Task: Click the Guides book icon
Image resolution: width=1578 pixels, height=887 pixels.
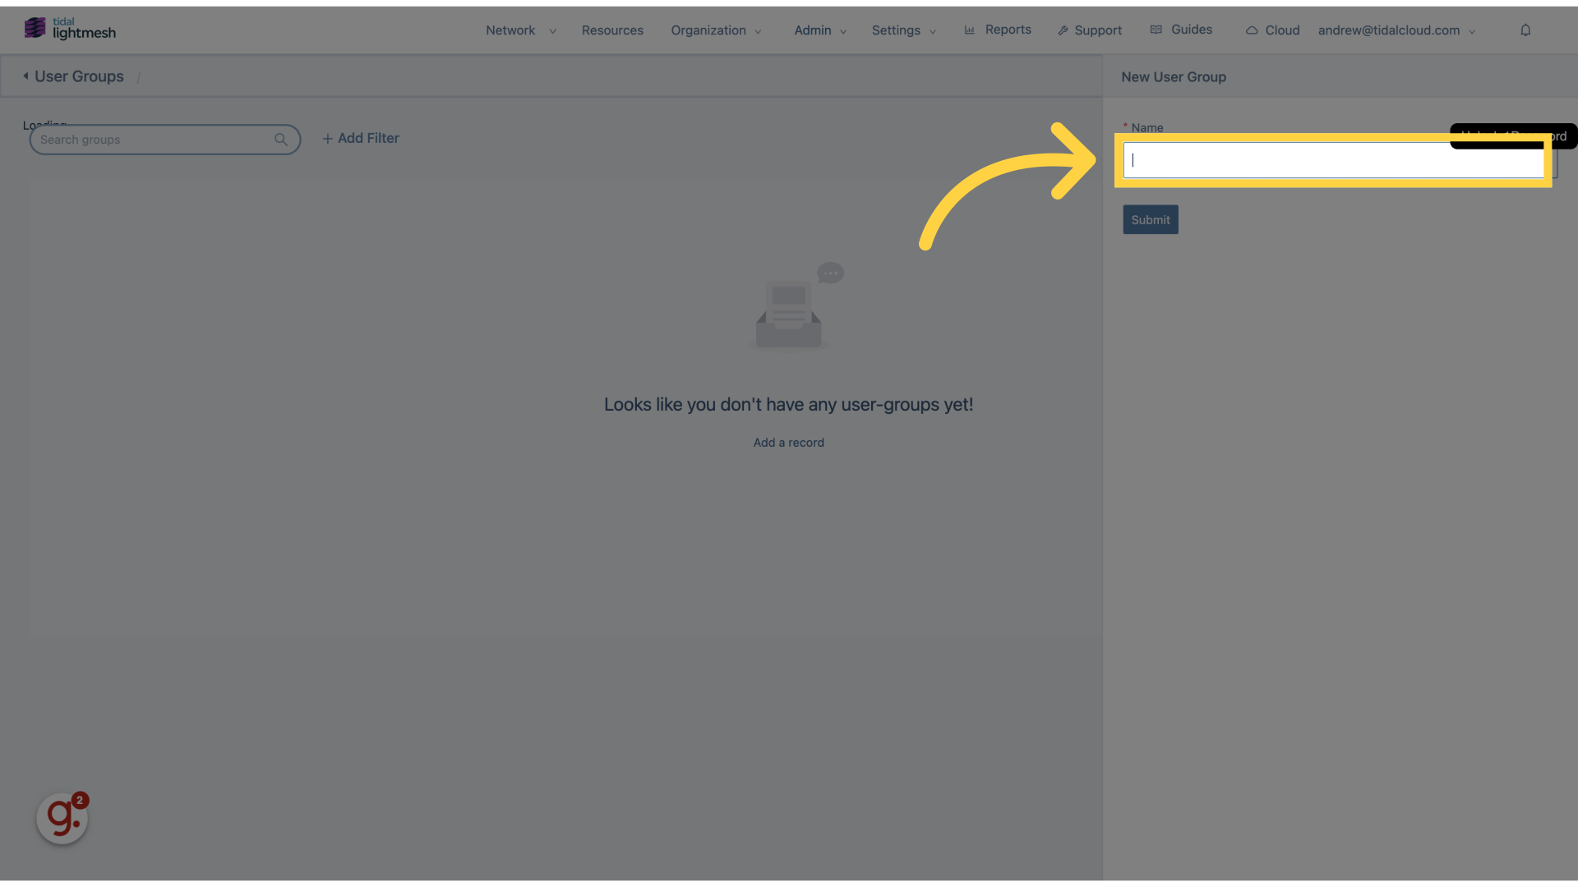Action: point(1156,30)
